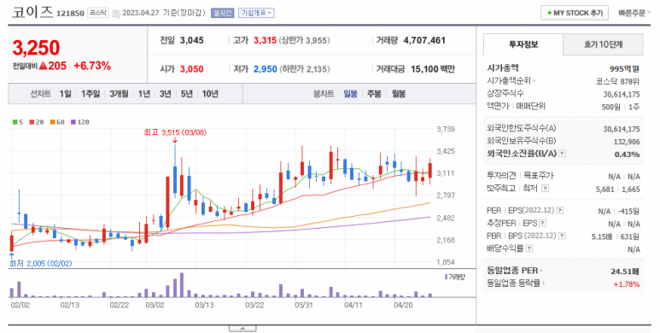The image size is (660, 333).
Task: Select the 5년 line chart period
Action: point(187,94)
